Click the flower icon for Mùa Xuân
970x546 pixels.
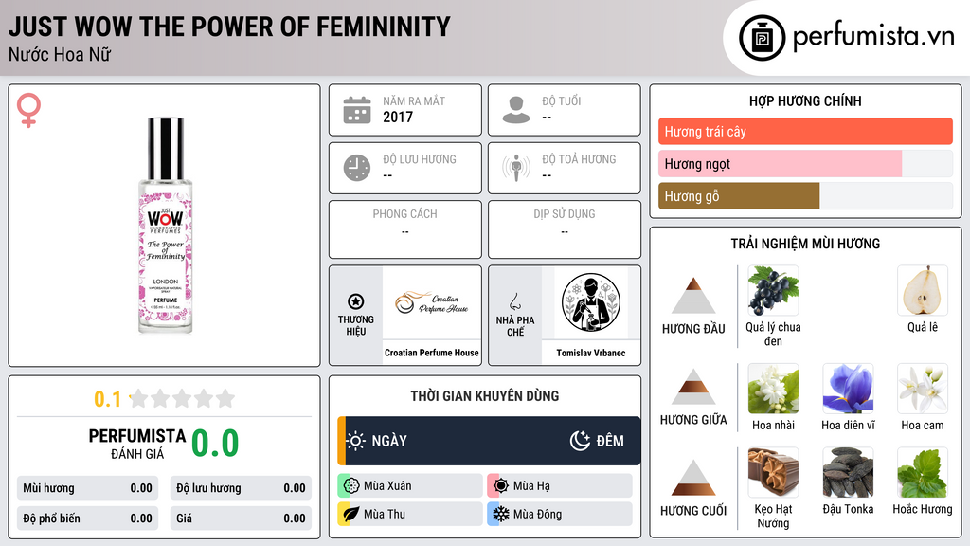351,486
